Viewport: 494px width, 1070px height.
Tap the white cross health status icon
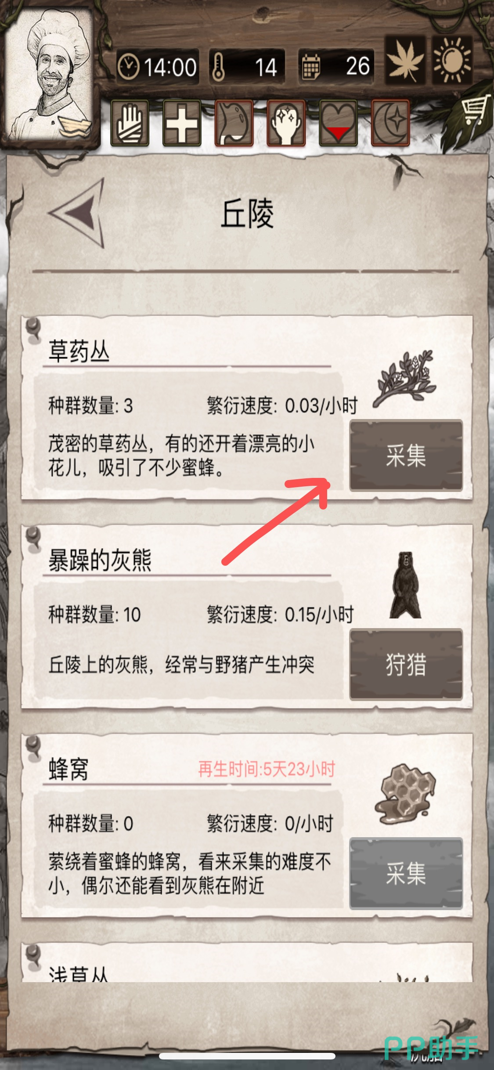(182, 123)
